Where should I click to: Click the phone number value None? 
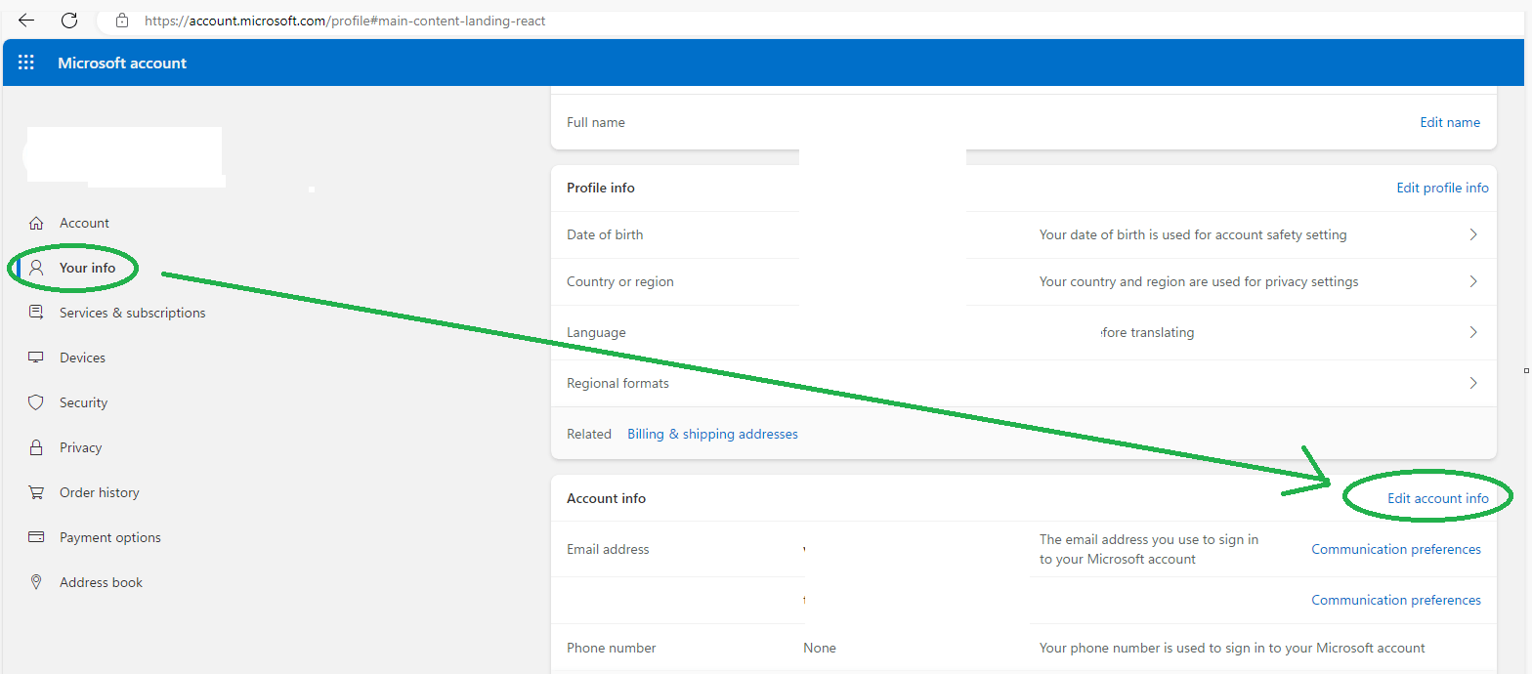click(x=820, y=648)
